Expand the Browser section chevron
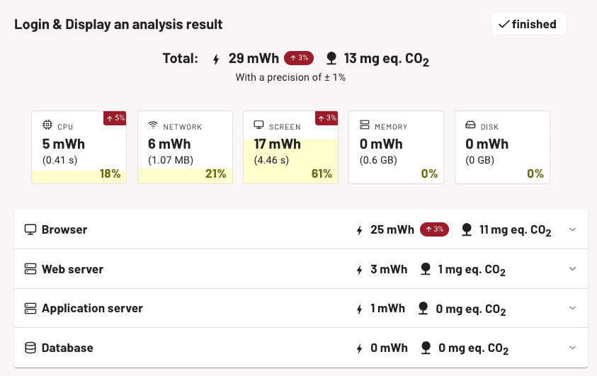 tap(573, 229)
